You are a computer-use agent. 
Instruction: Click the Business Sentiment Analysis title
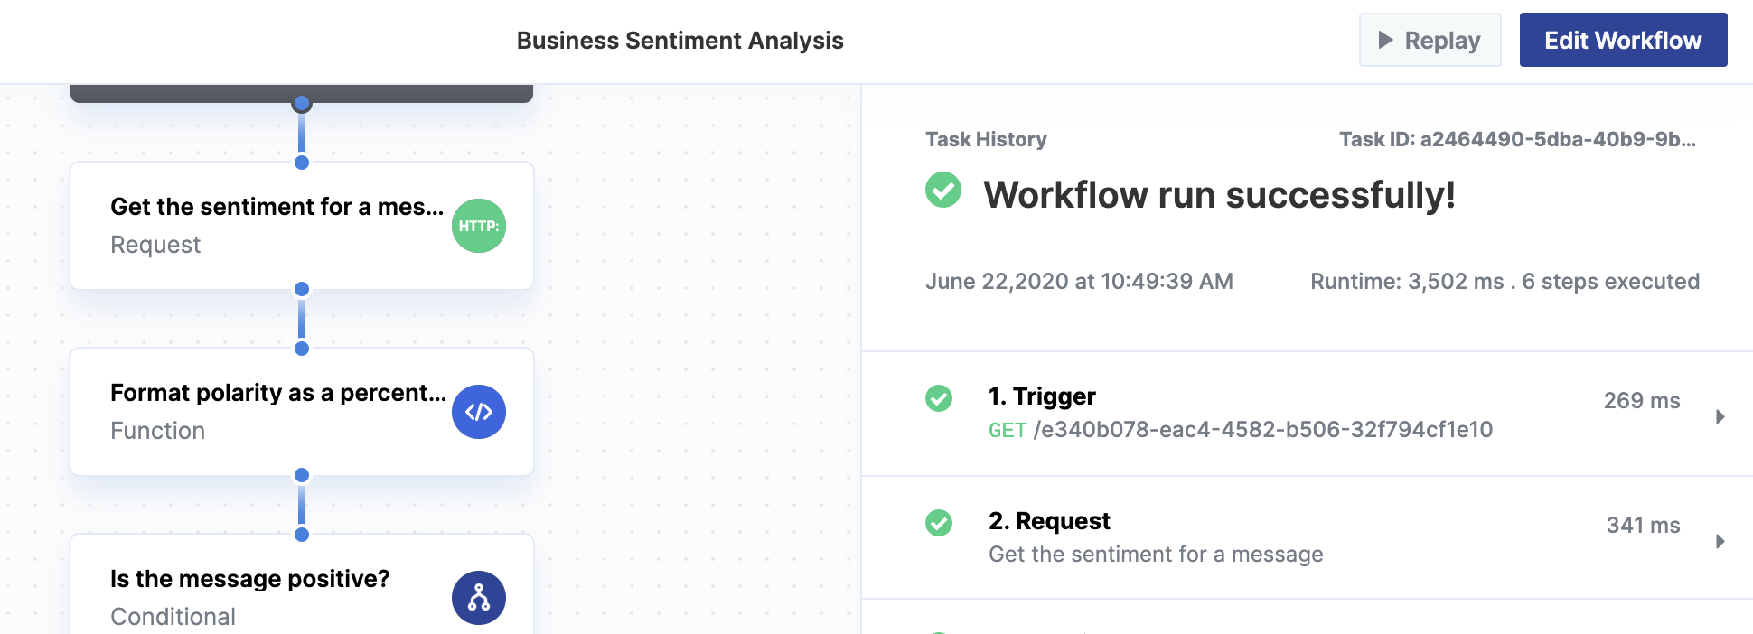(x=680, y=41)
